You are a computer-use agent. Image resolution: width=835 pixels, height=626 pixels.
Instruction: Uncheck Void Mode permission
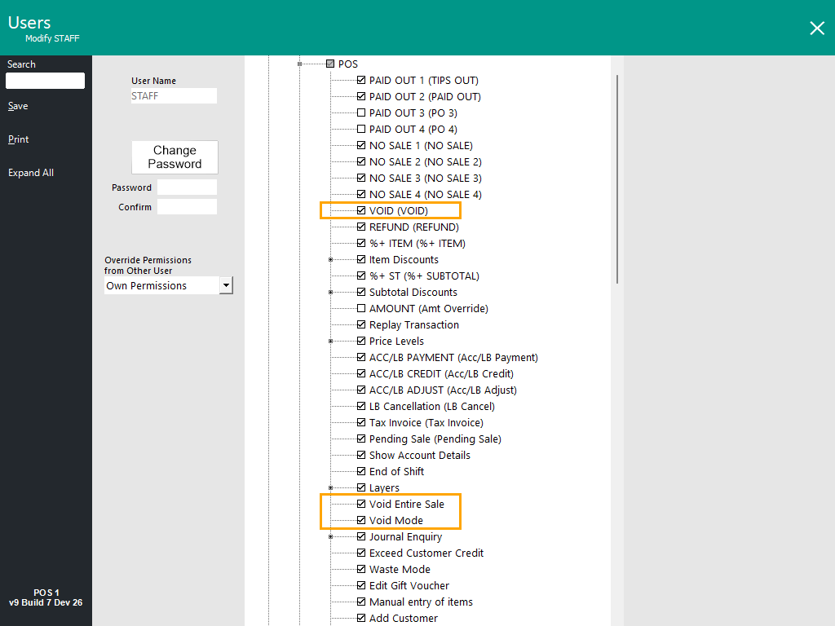(361, 520)
